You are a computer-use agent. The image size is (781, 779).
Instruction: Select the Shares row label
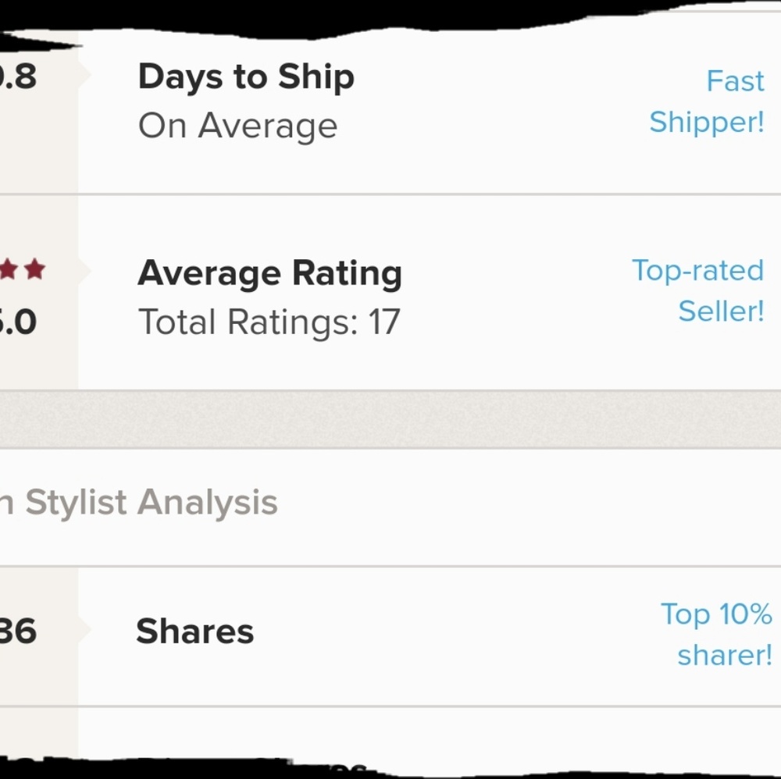(194, 631)
